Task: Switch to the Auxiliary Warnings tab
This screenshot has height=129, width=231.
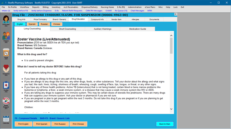Action: (x=103, y=29)
